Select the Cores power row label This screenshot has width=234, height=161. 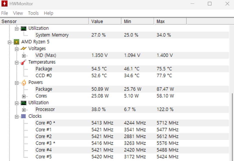[41, 96]
